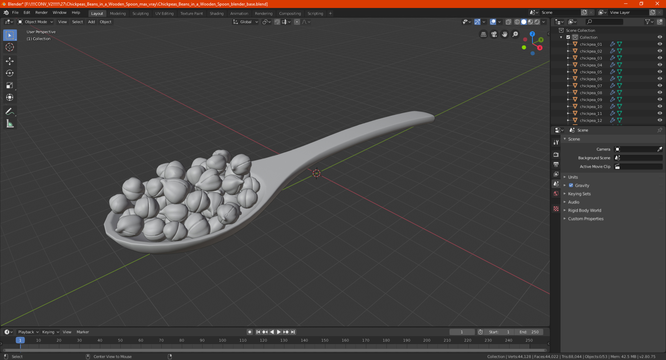666x360 pixels.
Task: Expand the Rigid Body World panel
Action: click(x=584, y=210)
